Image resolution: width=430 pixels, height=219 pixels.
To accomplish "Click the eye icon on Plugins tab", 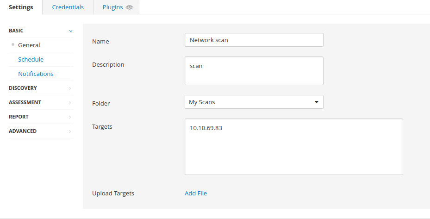I will pyautogui.click(x=130, y=7).
